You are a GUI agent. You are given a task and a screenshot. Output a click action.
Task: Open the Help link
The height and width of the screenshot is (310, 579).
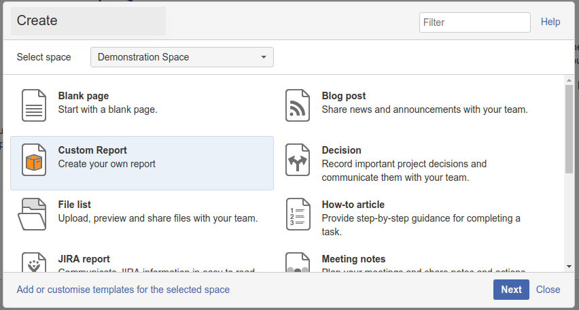[x=550, y=22]
